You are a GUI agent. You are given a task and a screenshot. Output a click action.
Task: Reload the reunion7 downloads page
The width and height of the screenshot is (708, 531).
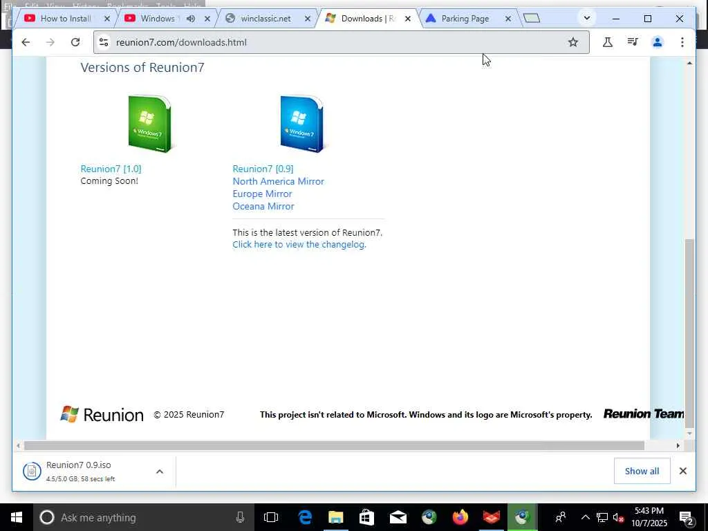(x=75, y=42)
